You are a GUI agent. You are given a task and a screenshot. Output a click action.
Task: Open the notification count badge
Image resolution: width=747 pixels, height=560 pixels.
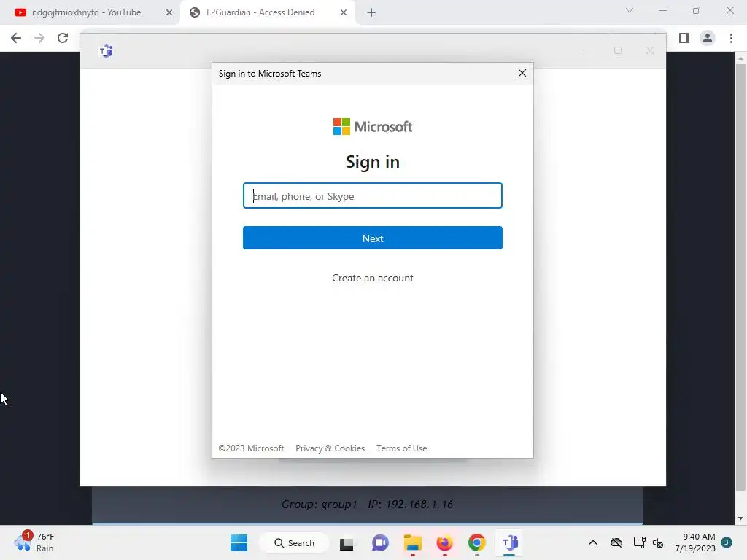click(727, 542)
